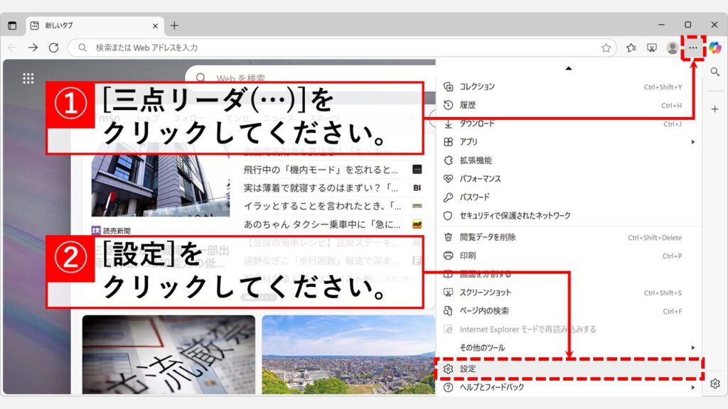Open the Settings and more three-dot menu
Screen dimensions: 728x409
click(692, 48)
